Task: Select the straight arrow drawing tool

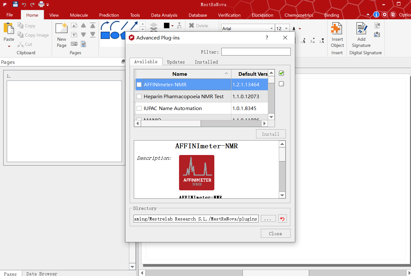Action: pos(134,25)
